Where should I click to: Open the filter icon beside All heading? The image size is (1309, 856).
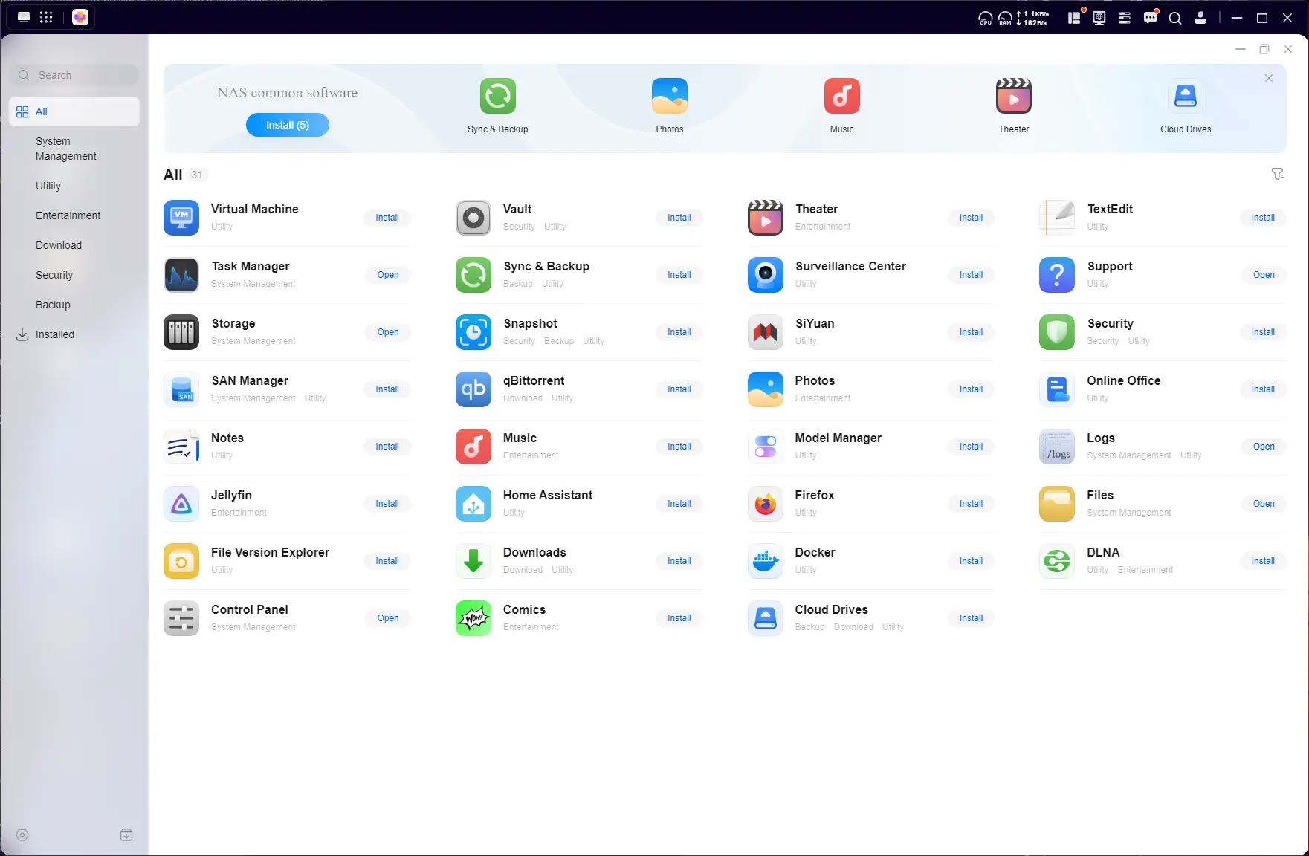[x=1278, y=174]
